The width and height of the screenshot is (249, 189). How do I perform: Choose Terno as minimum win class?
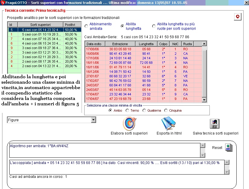point(128,111)
